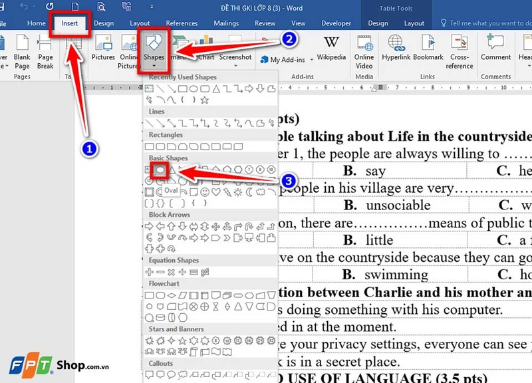Open the My Add-ins dropdown arrow
Viewport: 532px width, 383px height.
311,60
